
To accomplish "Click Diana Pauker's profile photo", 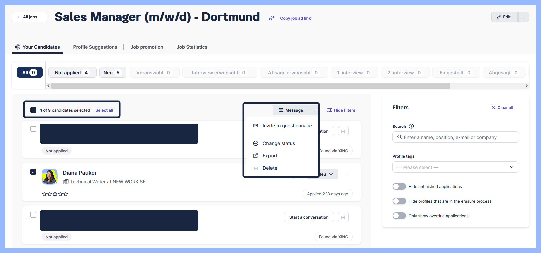I will 50,177.
